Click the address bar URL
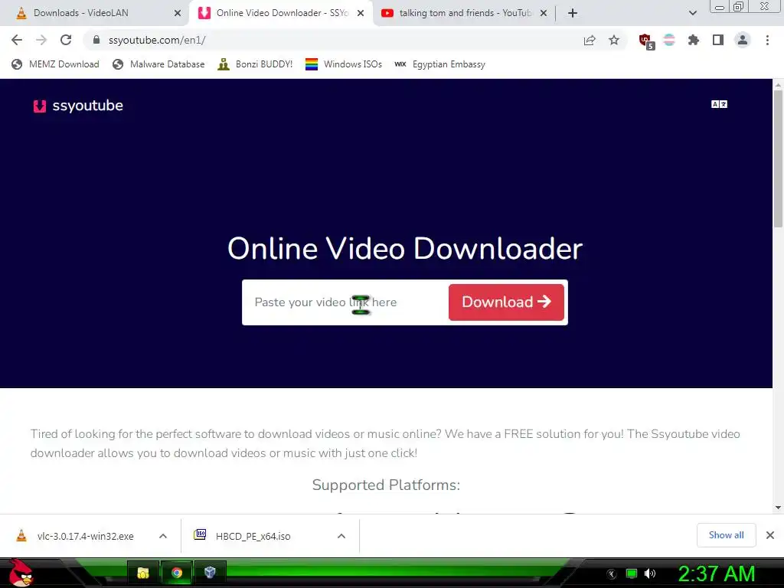The width and height of the screenshot is (784, 588). (157, 40)
